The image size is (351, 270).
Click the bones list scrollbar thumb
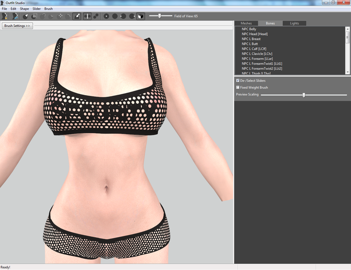pos(347,37)
